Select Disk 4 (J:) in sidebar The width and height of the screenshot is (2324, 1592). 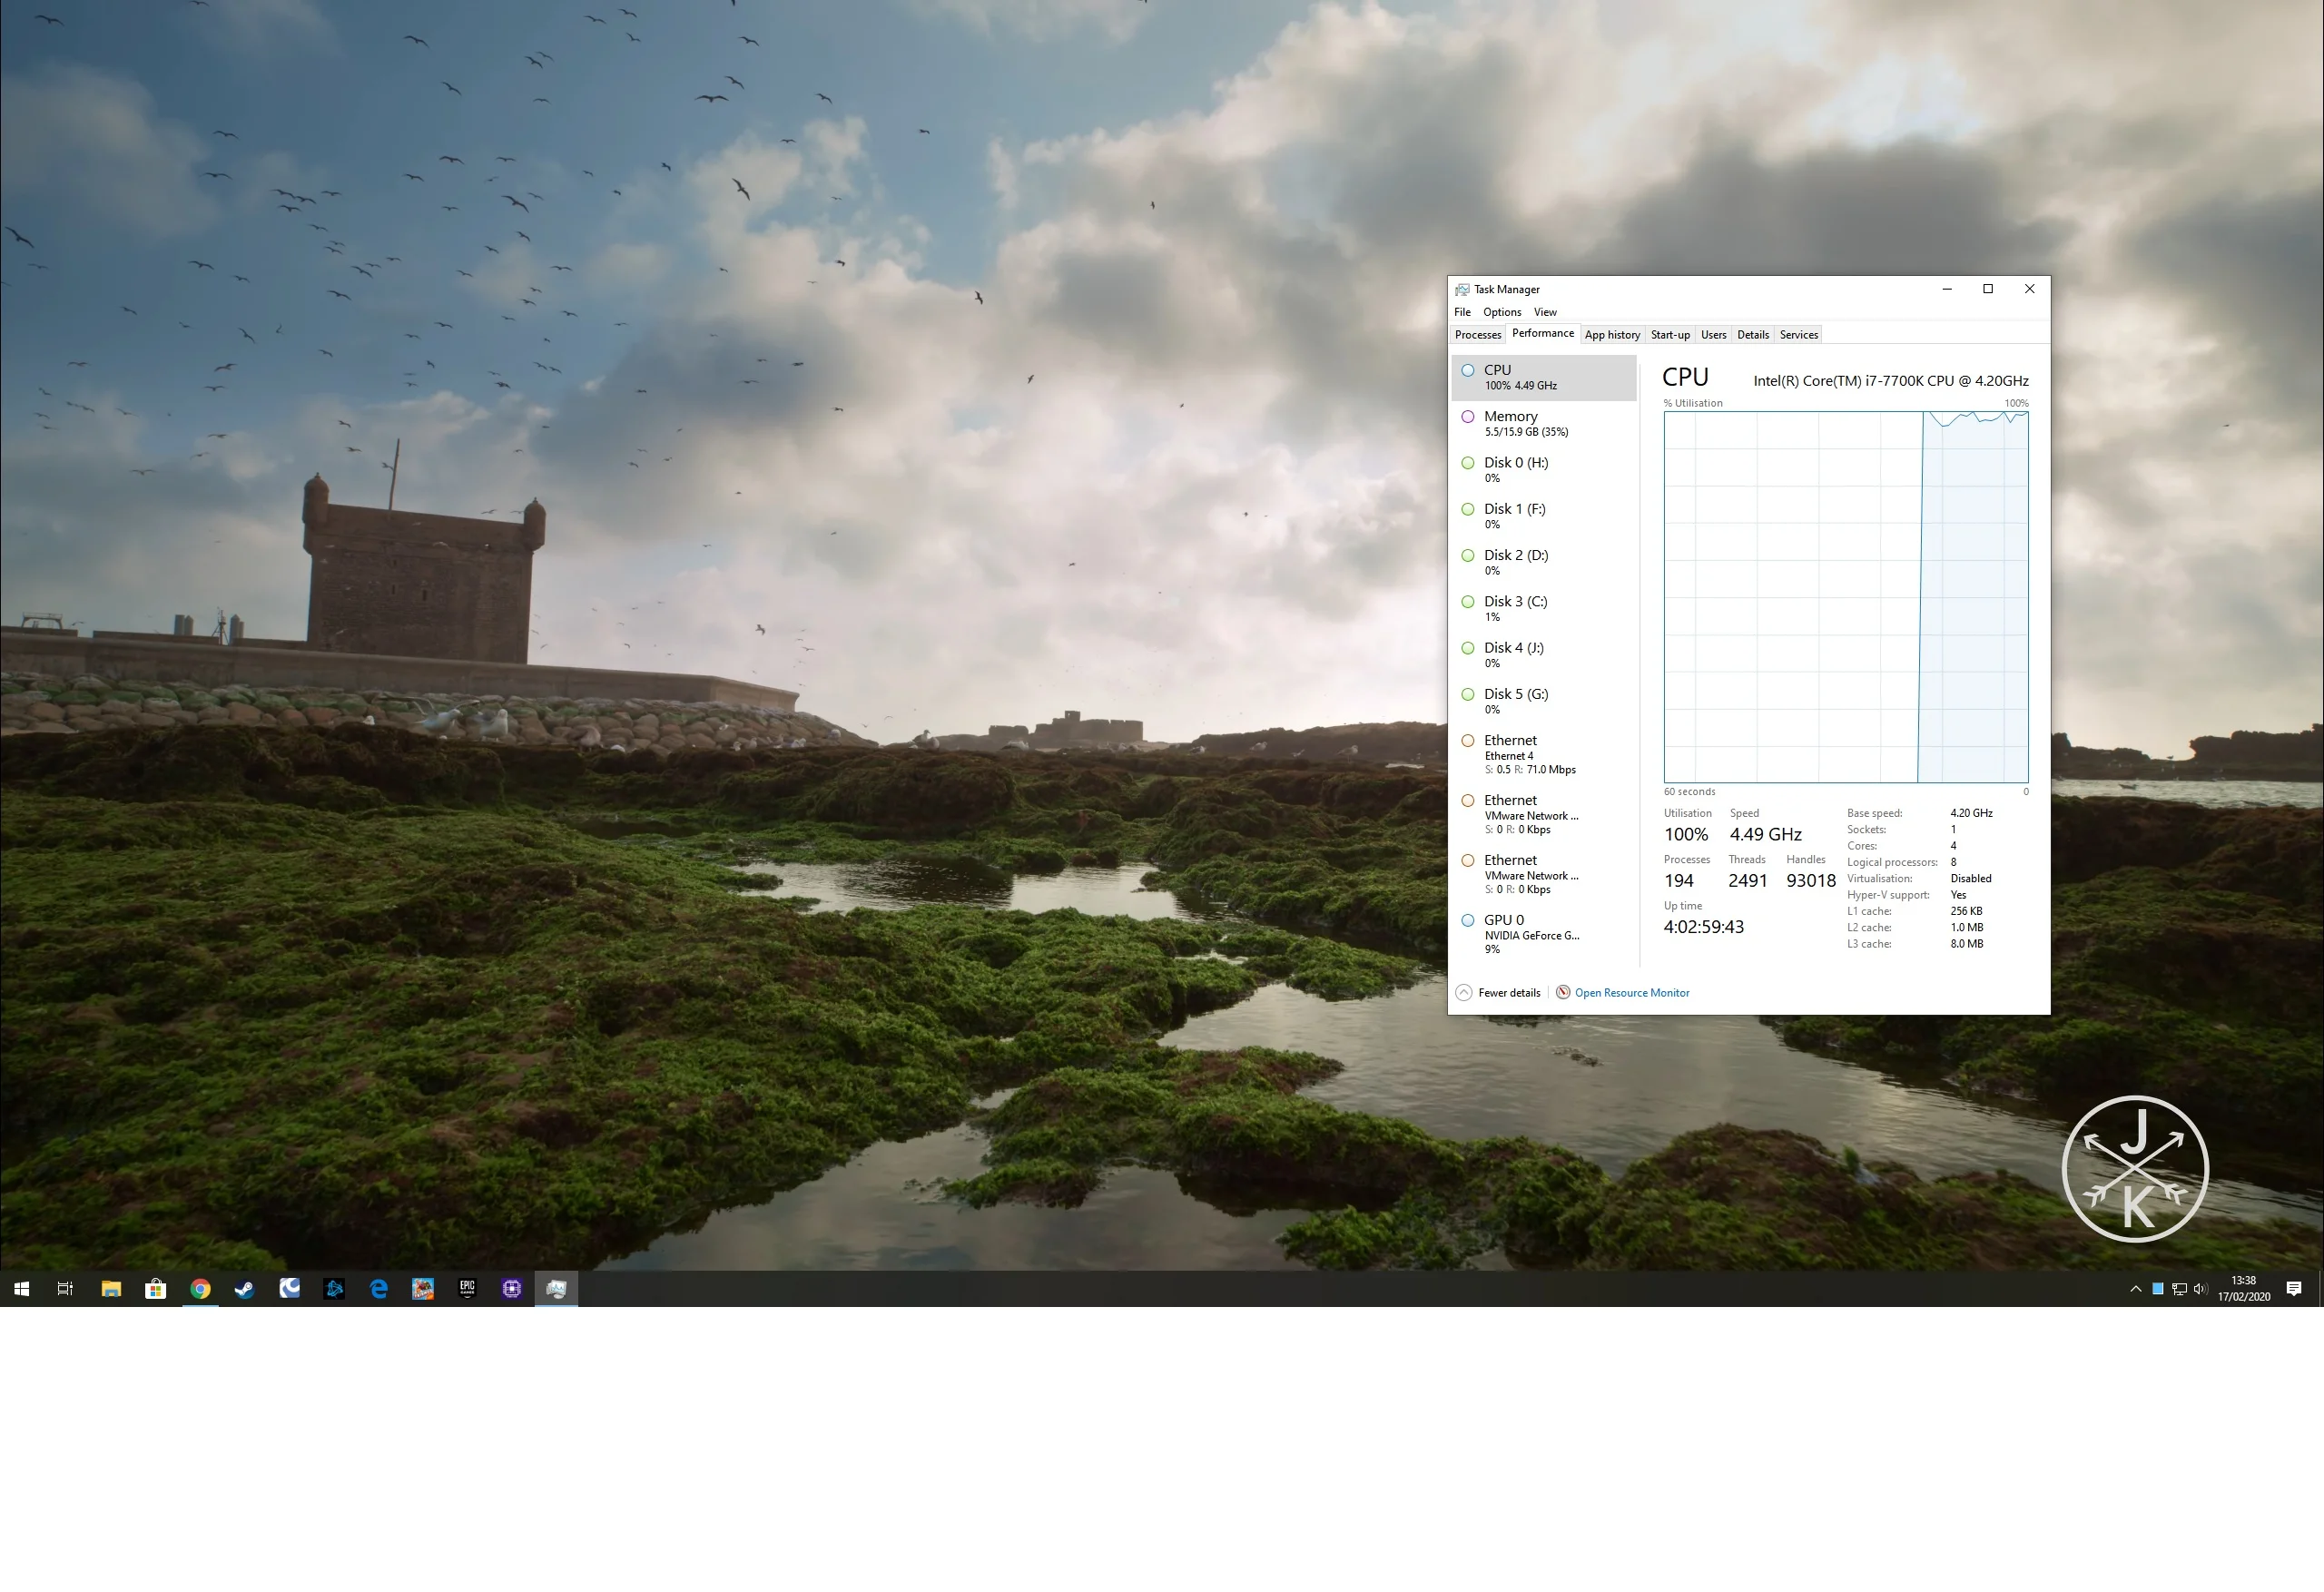point(1544,655)
